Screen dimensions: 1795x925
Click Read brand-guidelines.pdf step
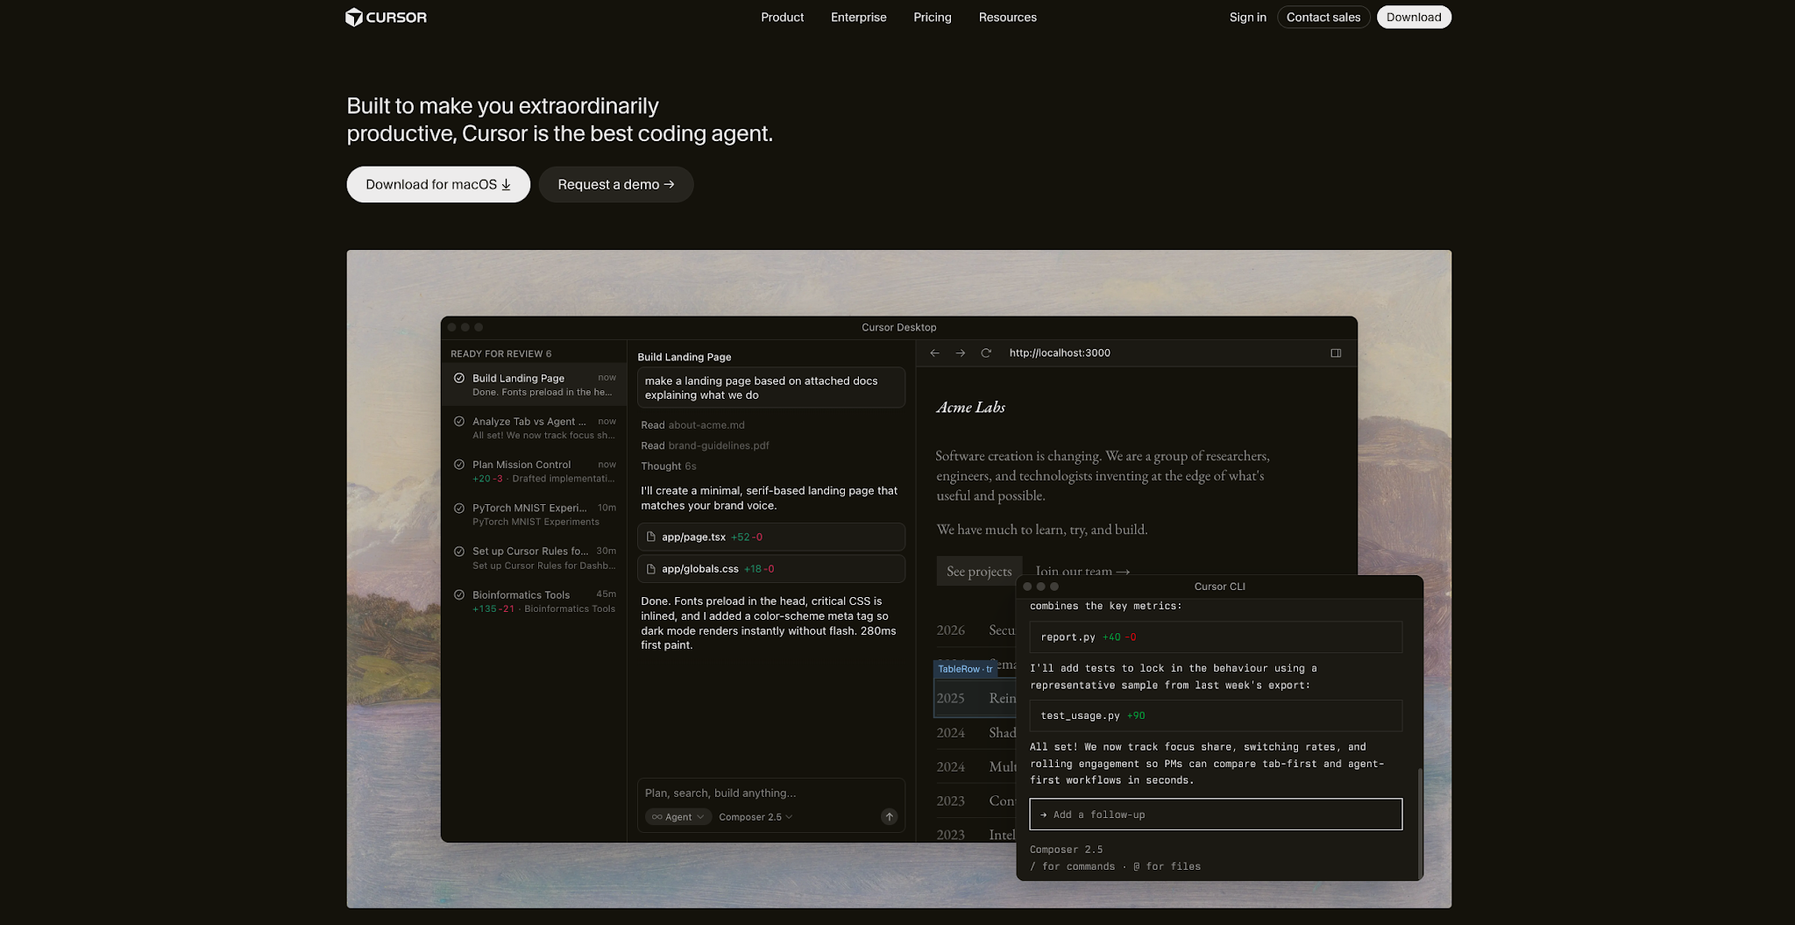(x=705, y=445)
